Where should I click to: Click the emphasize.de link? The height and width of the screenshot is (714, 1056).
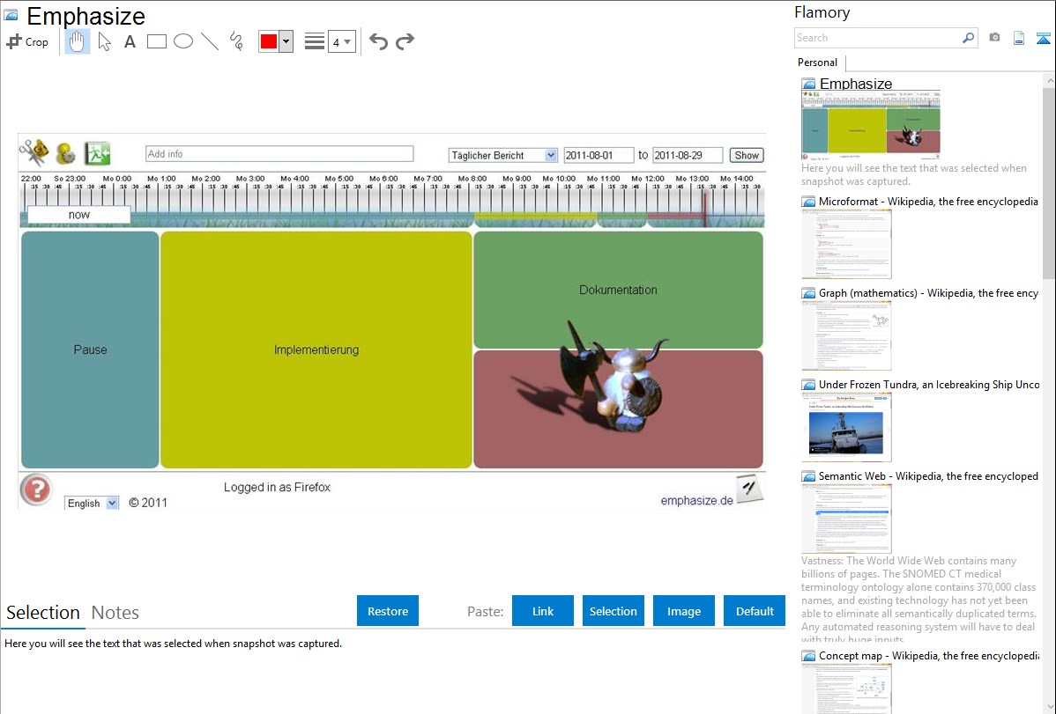[x=696, y=500]
